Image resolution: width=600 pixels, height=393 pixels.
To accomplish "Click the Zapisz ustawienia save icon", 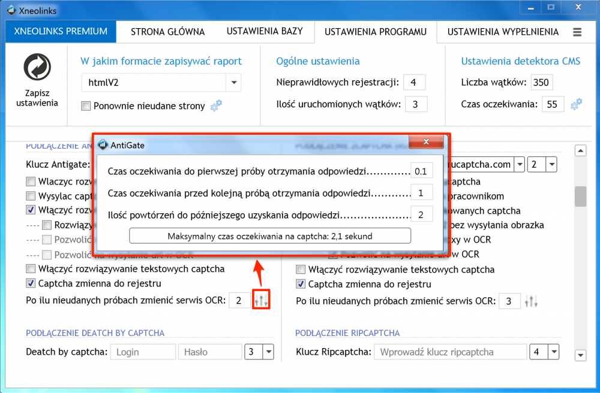I will point(37,67).
